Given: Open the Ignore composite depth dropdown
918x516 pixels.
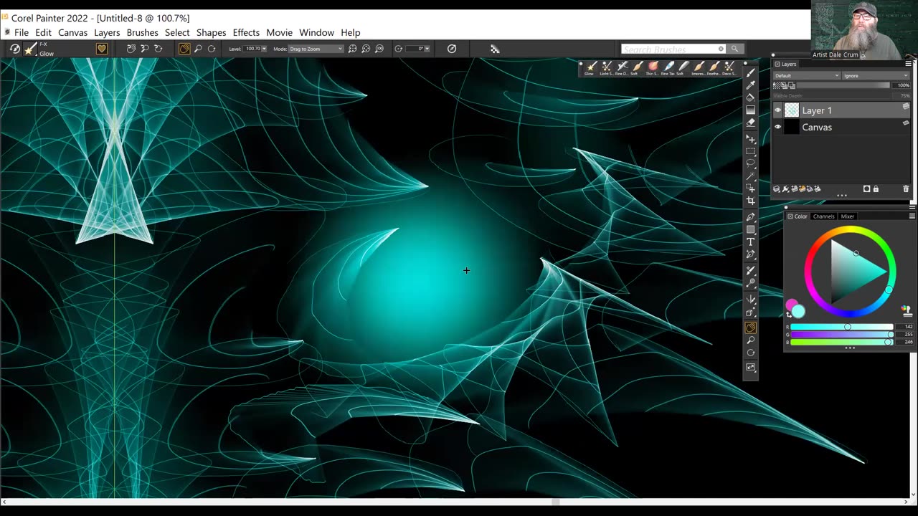Looking at the screenshot, I should point(875,75).
